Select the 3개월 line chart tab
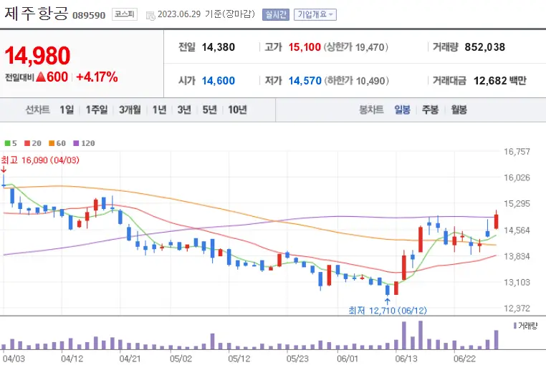This screenshot has width=546, height=365. 130,110
